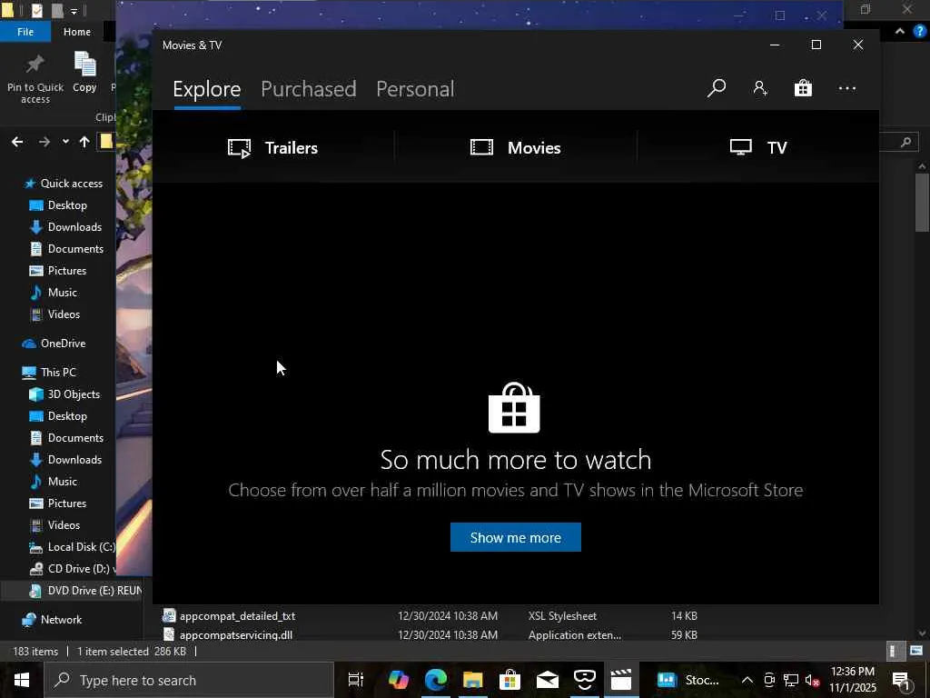
Task: Open Downloads under Quick access
Action: point(74,227)
